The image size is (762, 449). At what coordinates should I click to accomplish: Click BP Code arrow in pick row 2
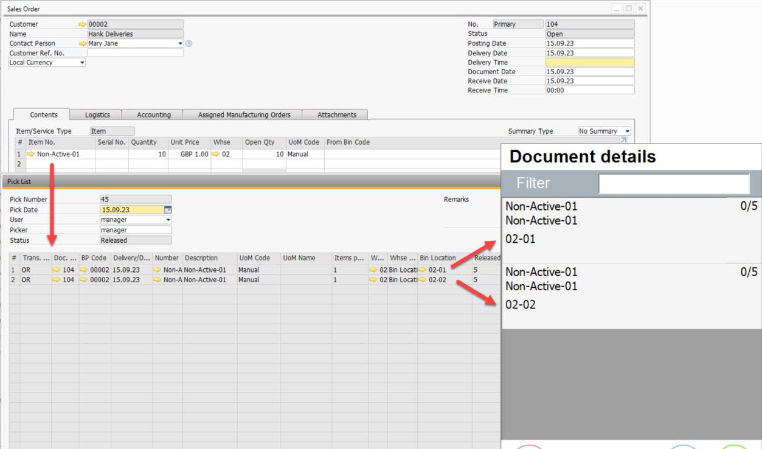pyautogui.click(x=83, y=280)
